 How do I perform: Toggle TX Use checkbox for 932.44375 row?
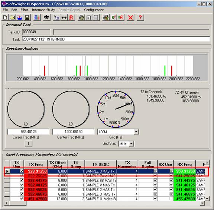point(22,180)
